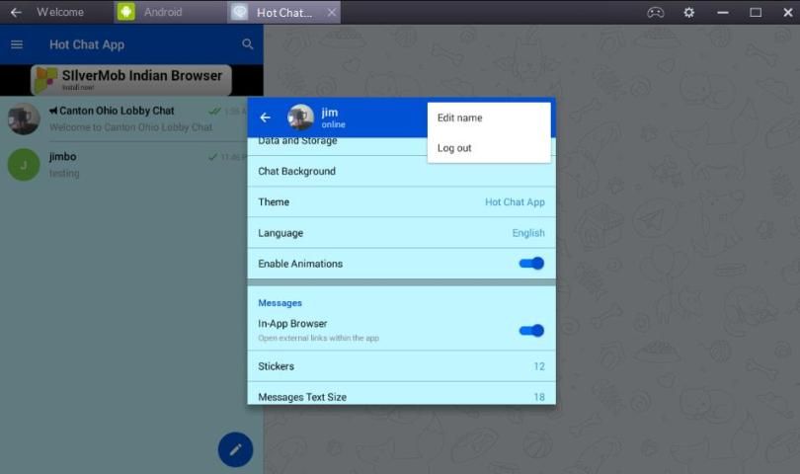Open the Theme setting showing Hot Chat App

tap(401, 202)
